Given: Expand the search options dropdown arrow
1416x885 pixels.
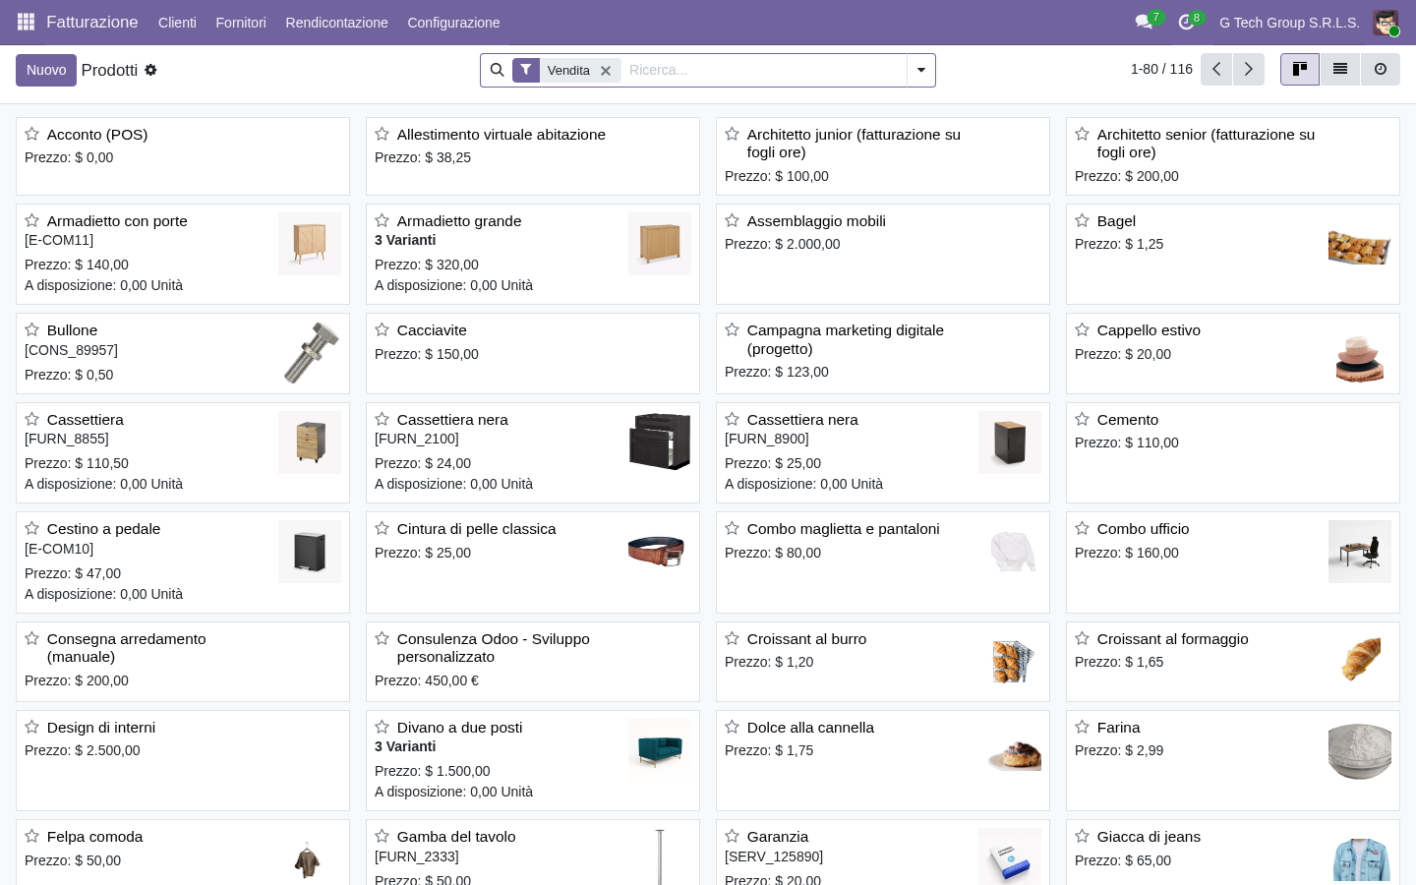Looking at the screenshot, I should point(921,70).
